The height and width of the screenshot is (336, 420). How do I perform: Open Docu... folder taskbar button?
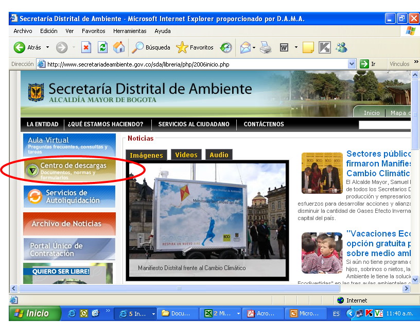pos(178,313)
